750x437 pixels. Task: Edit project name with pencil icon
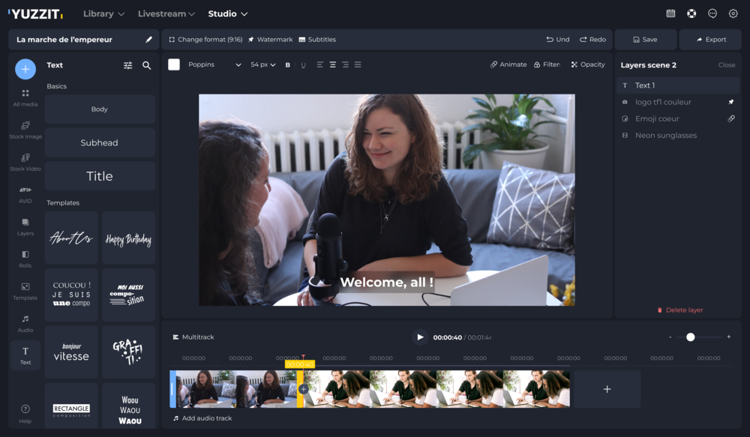point(148,40)
